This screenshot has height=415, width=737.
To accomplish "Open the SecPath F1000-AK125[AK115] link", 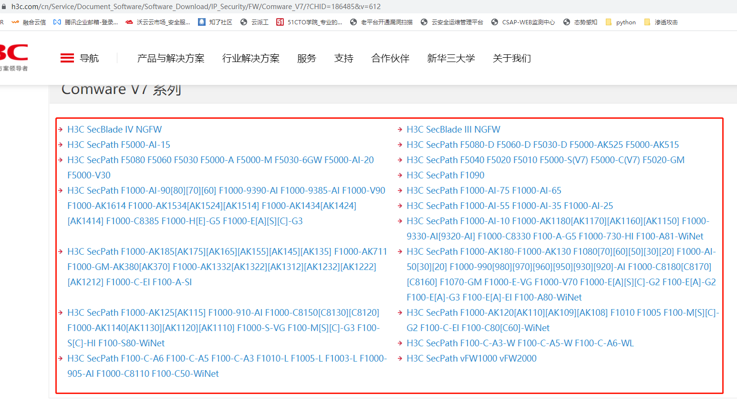I will (223, 328).
